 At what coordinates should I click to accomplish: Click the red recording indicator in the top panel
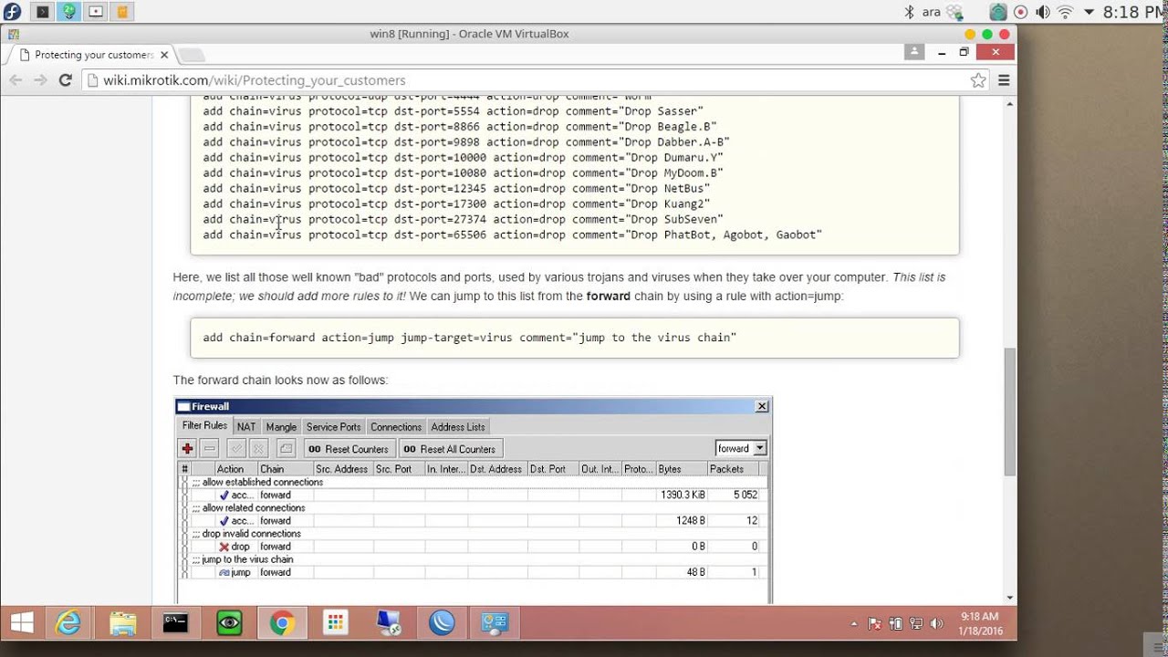(1020, 12)
